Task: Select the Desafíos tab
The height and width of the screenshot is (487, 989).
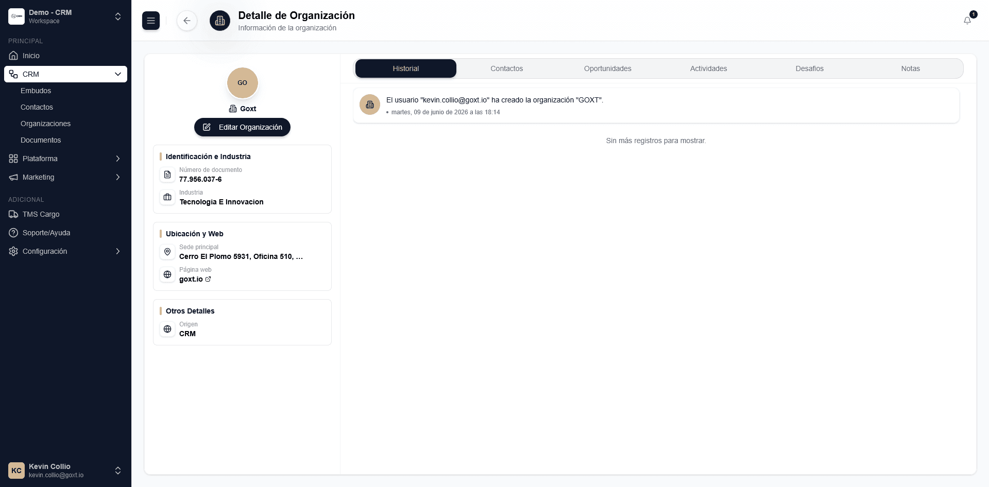Action: (x=810, y=68)
